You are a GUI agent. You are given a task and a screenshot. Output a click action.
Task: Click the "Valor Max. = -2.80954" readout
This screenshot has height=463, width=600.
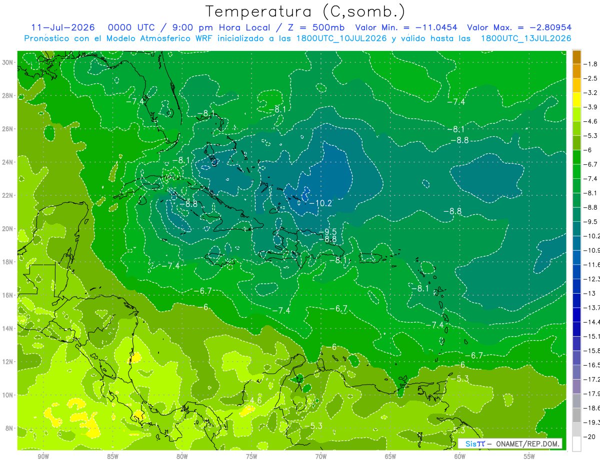pyautogui.click(x=519, y=27)
